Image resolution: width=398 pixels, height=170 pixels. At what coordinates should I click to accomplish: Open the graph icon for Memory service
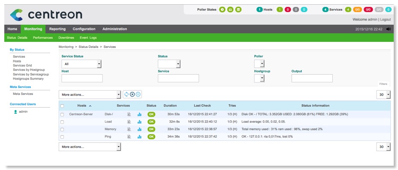pyautogui.click(x=139, y=129)
